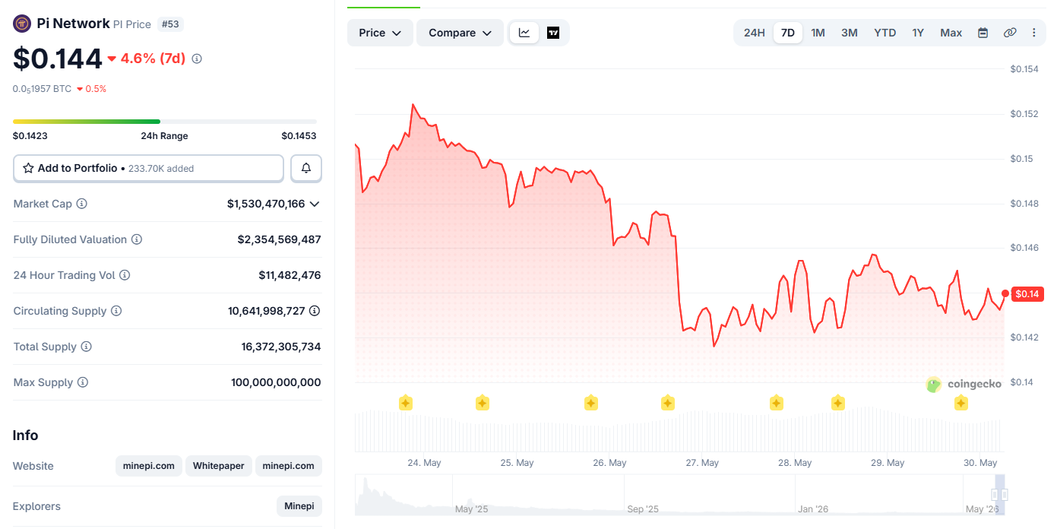Show 24 Hour Trading Vol info tooltip
1057x529 pixels.
tap(125, 275)
